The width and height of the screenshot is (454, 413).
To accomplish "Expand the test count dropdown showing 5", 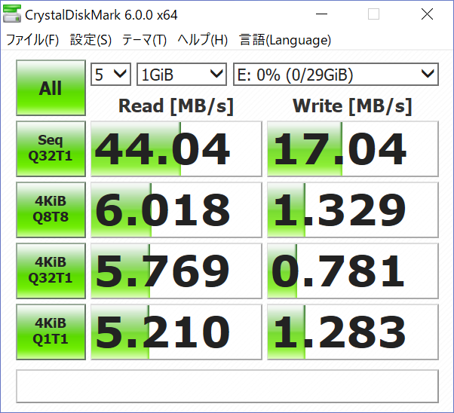I will [111, 74].
